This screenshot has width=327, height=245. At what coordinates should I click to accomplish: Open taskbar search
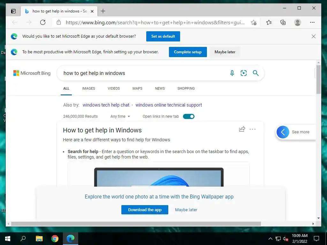[x=23, y=239]
